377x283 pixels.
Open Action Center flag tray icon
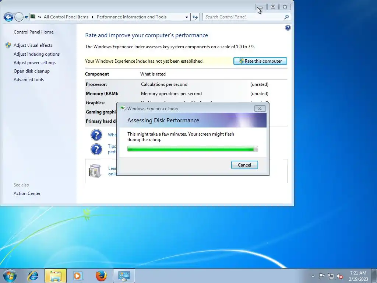point(322,276)
